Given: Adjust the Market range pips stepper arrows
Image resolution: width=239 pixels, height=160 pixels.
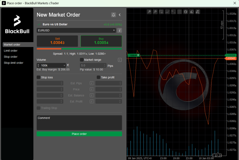Looking at the screenshot, I should pos(105,66).
